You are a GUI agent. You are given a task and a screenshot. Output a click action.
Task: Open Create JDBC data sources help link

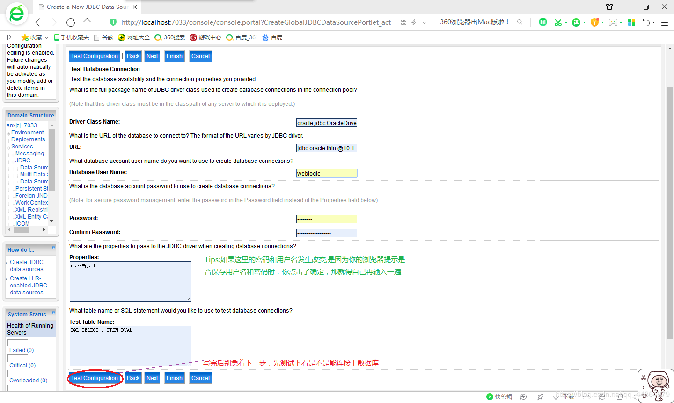(x=27, y=265)
